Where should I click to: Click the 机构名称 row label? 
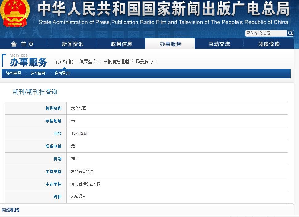(53, 108)
